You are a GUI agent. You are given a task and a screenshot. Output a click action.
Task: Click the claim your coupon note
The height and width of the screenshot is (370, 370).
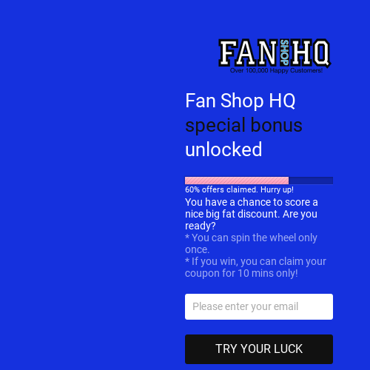coord(255,267)
